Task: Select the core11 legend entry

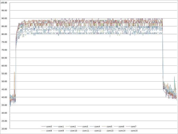Action: click(86, 130)
